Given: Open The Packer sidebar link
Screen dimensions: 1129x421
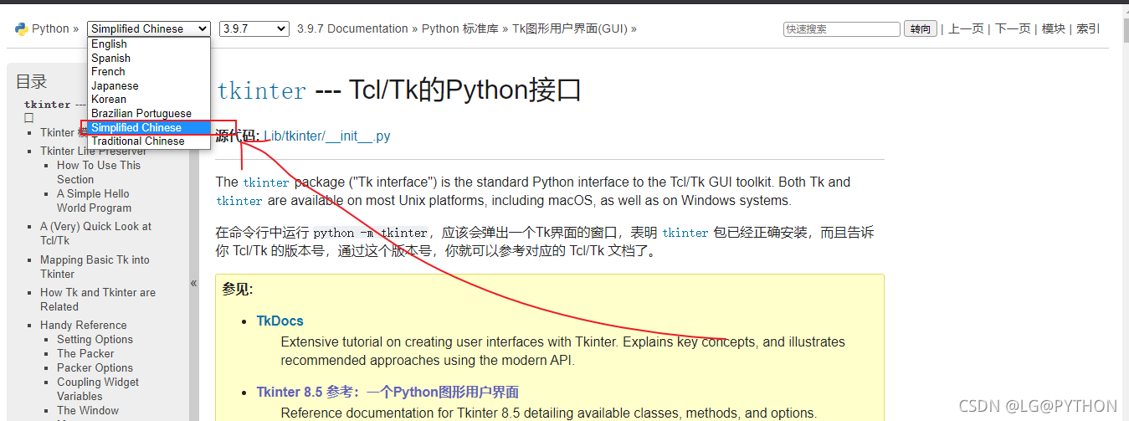Looking at the screenshot, I should (x=85, y=353).
